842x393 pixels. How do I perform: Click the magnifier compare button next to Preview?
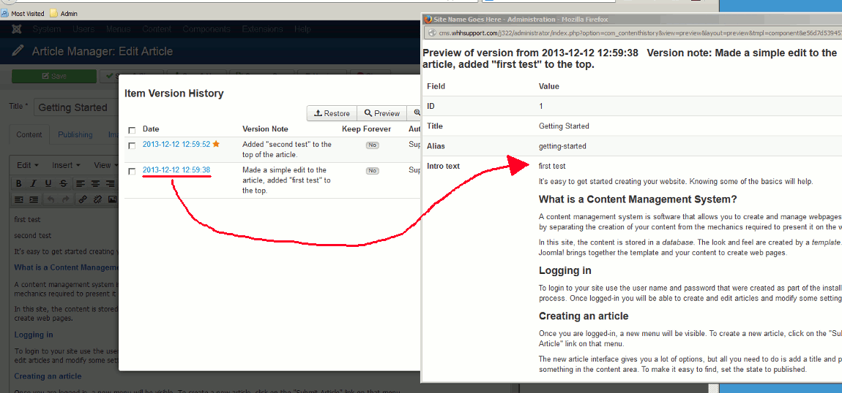pyautogui.click(x=417, y=113)
